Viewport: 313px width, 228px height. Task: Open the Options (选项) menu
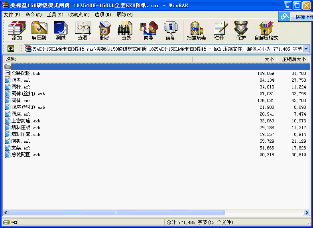tap(102, 15)
